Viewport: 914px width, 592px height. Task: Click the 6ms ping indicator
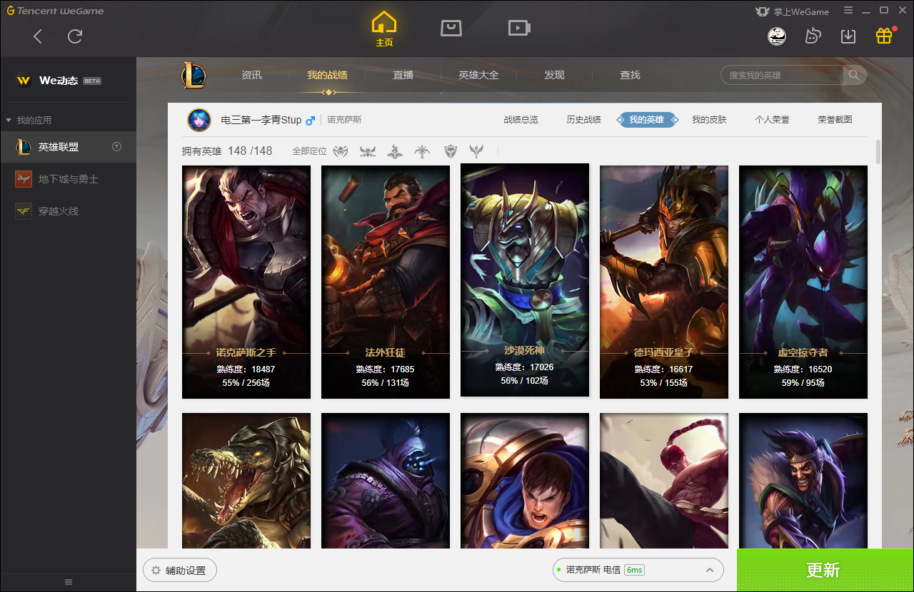(634, 570)
